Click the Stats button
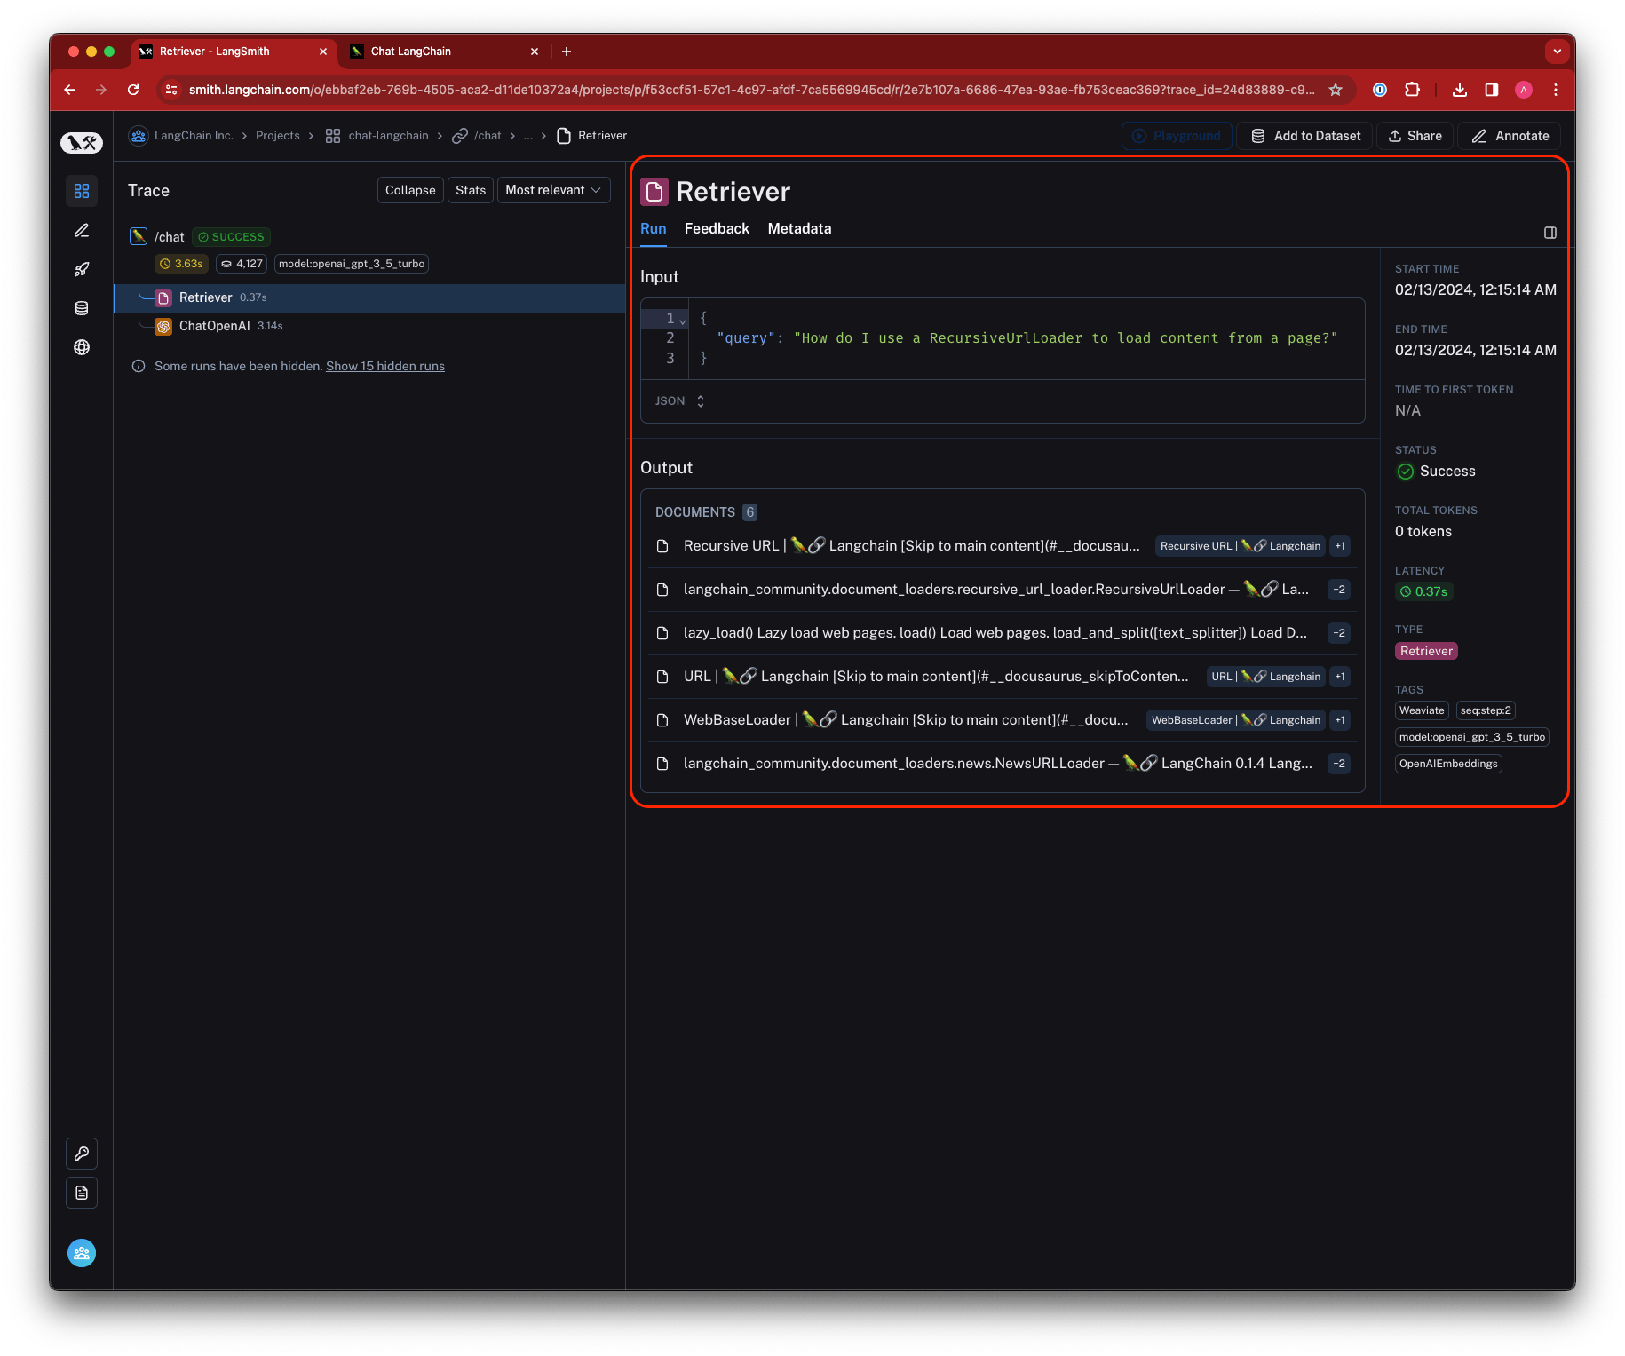This screenshot has width=1625, height=1356. point(471,190)
